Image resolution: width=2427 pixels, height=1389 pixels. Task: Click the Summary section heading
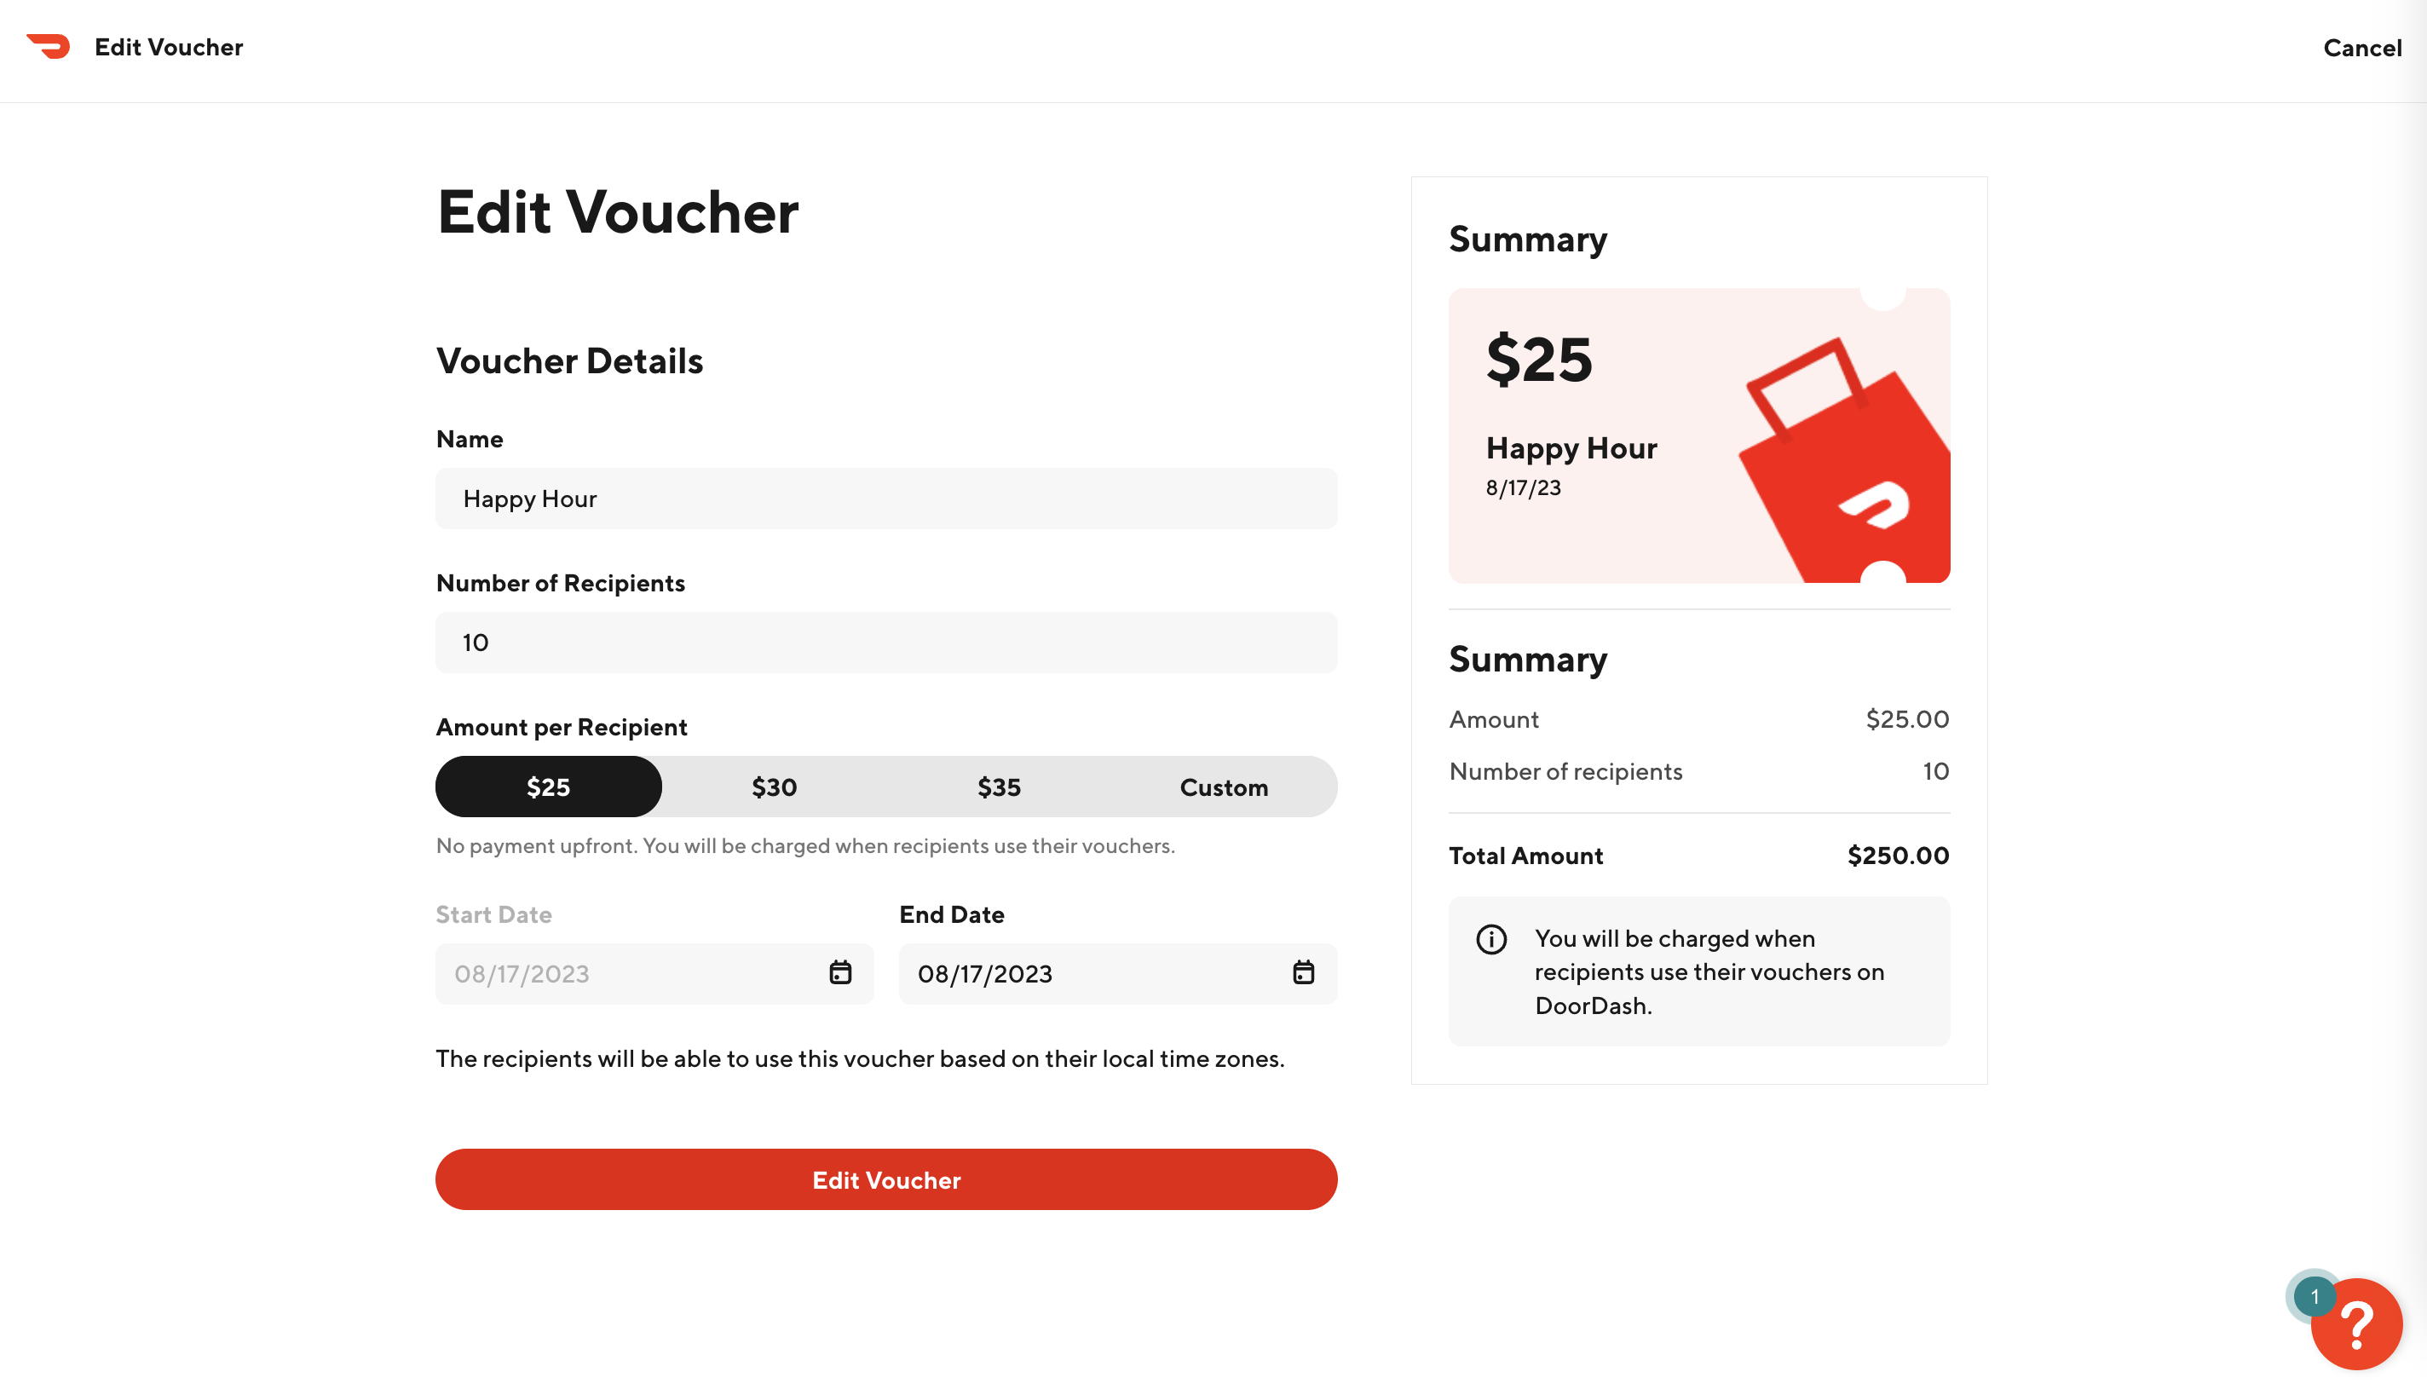point(1527,239)
